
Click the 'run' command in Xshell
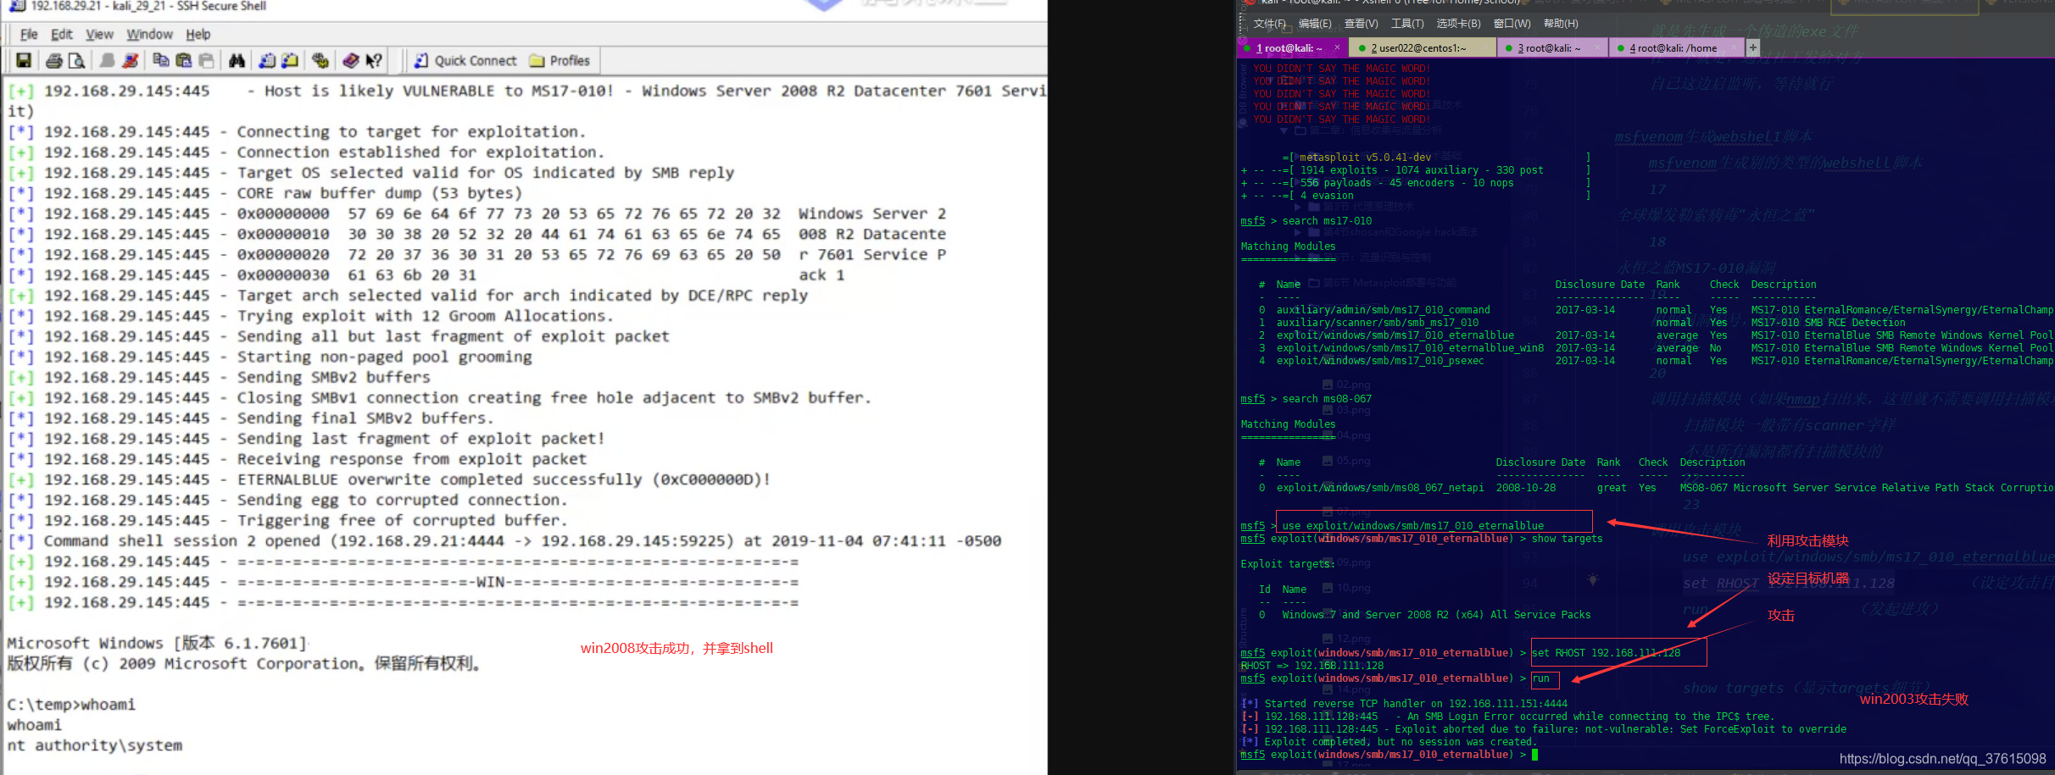[x=1540, y=678]
